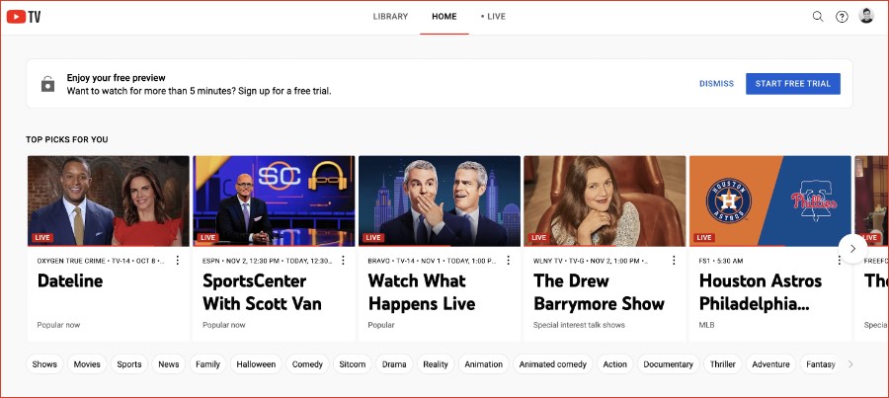
Task: Click 'BRAVO • TV-14' metadata line
Action: 433,261
